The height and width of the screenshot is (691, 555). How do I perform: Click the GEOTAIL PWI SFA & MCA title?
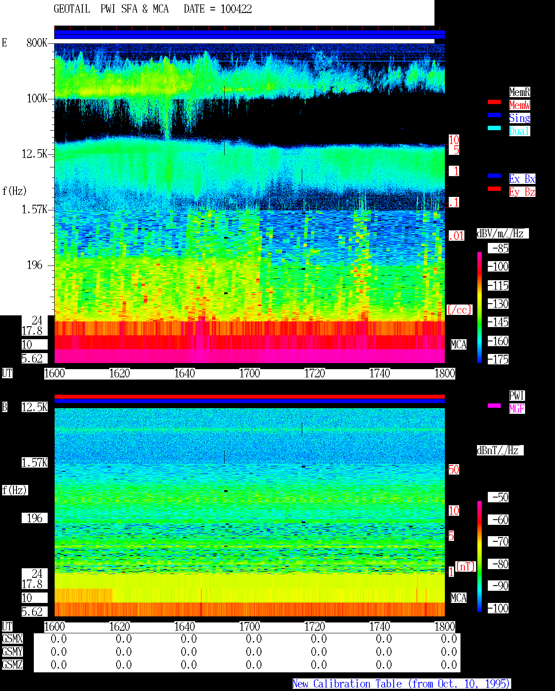pyautogui.click(x=111, y=9)
